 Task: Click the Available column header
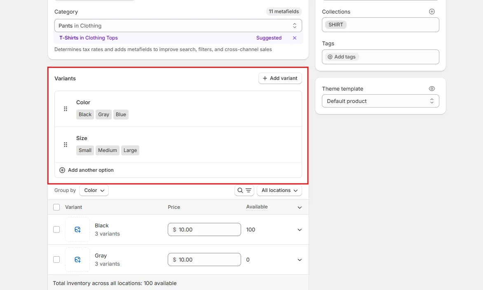(257, 207)
